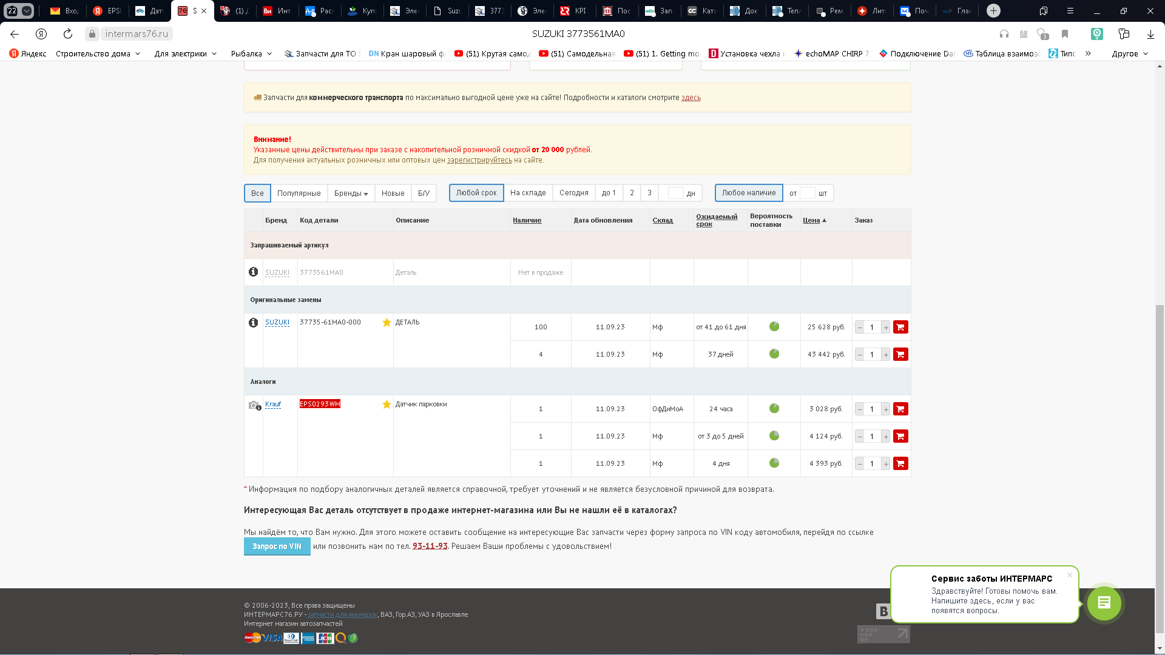Expand the 'Бренды' filter dropdown
The width and height of the screenshot is (1165, 655).
pos(351,193)
